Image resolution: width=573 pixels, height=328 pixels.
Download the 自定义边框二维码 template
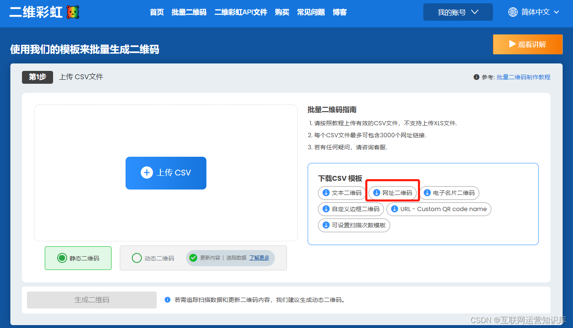coord(351,209)
